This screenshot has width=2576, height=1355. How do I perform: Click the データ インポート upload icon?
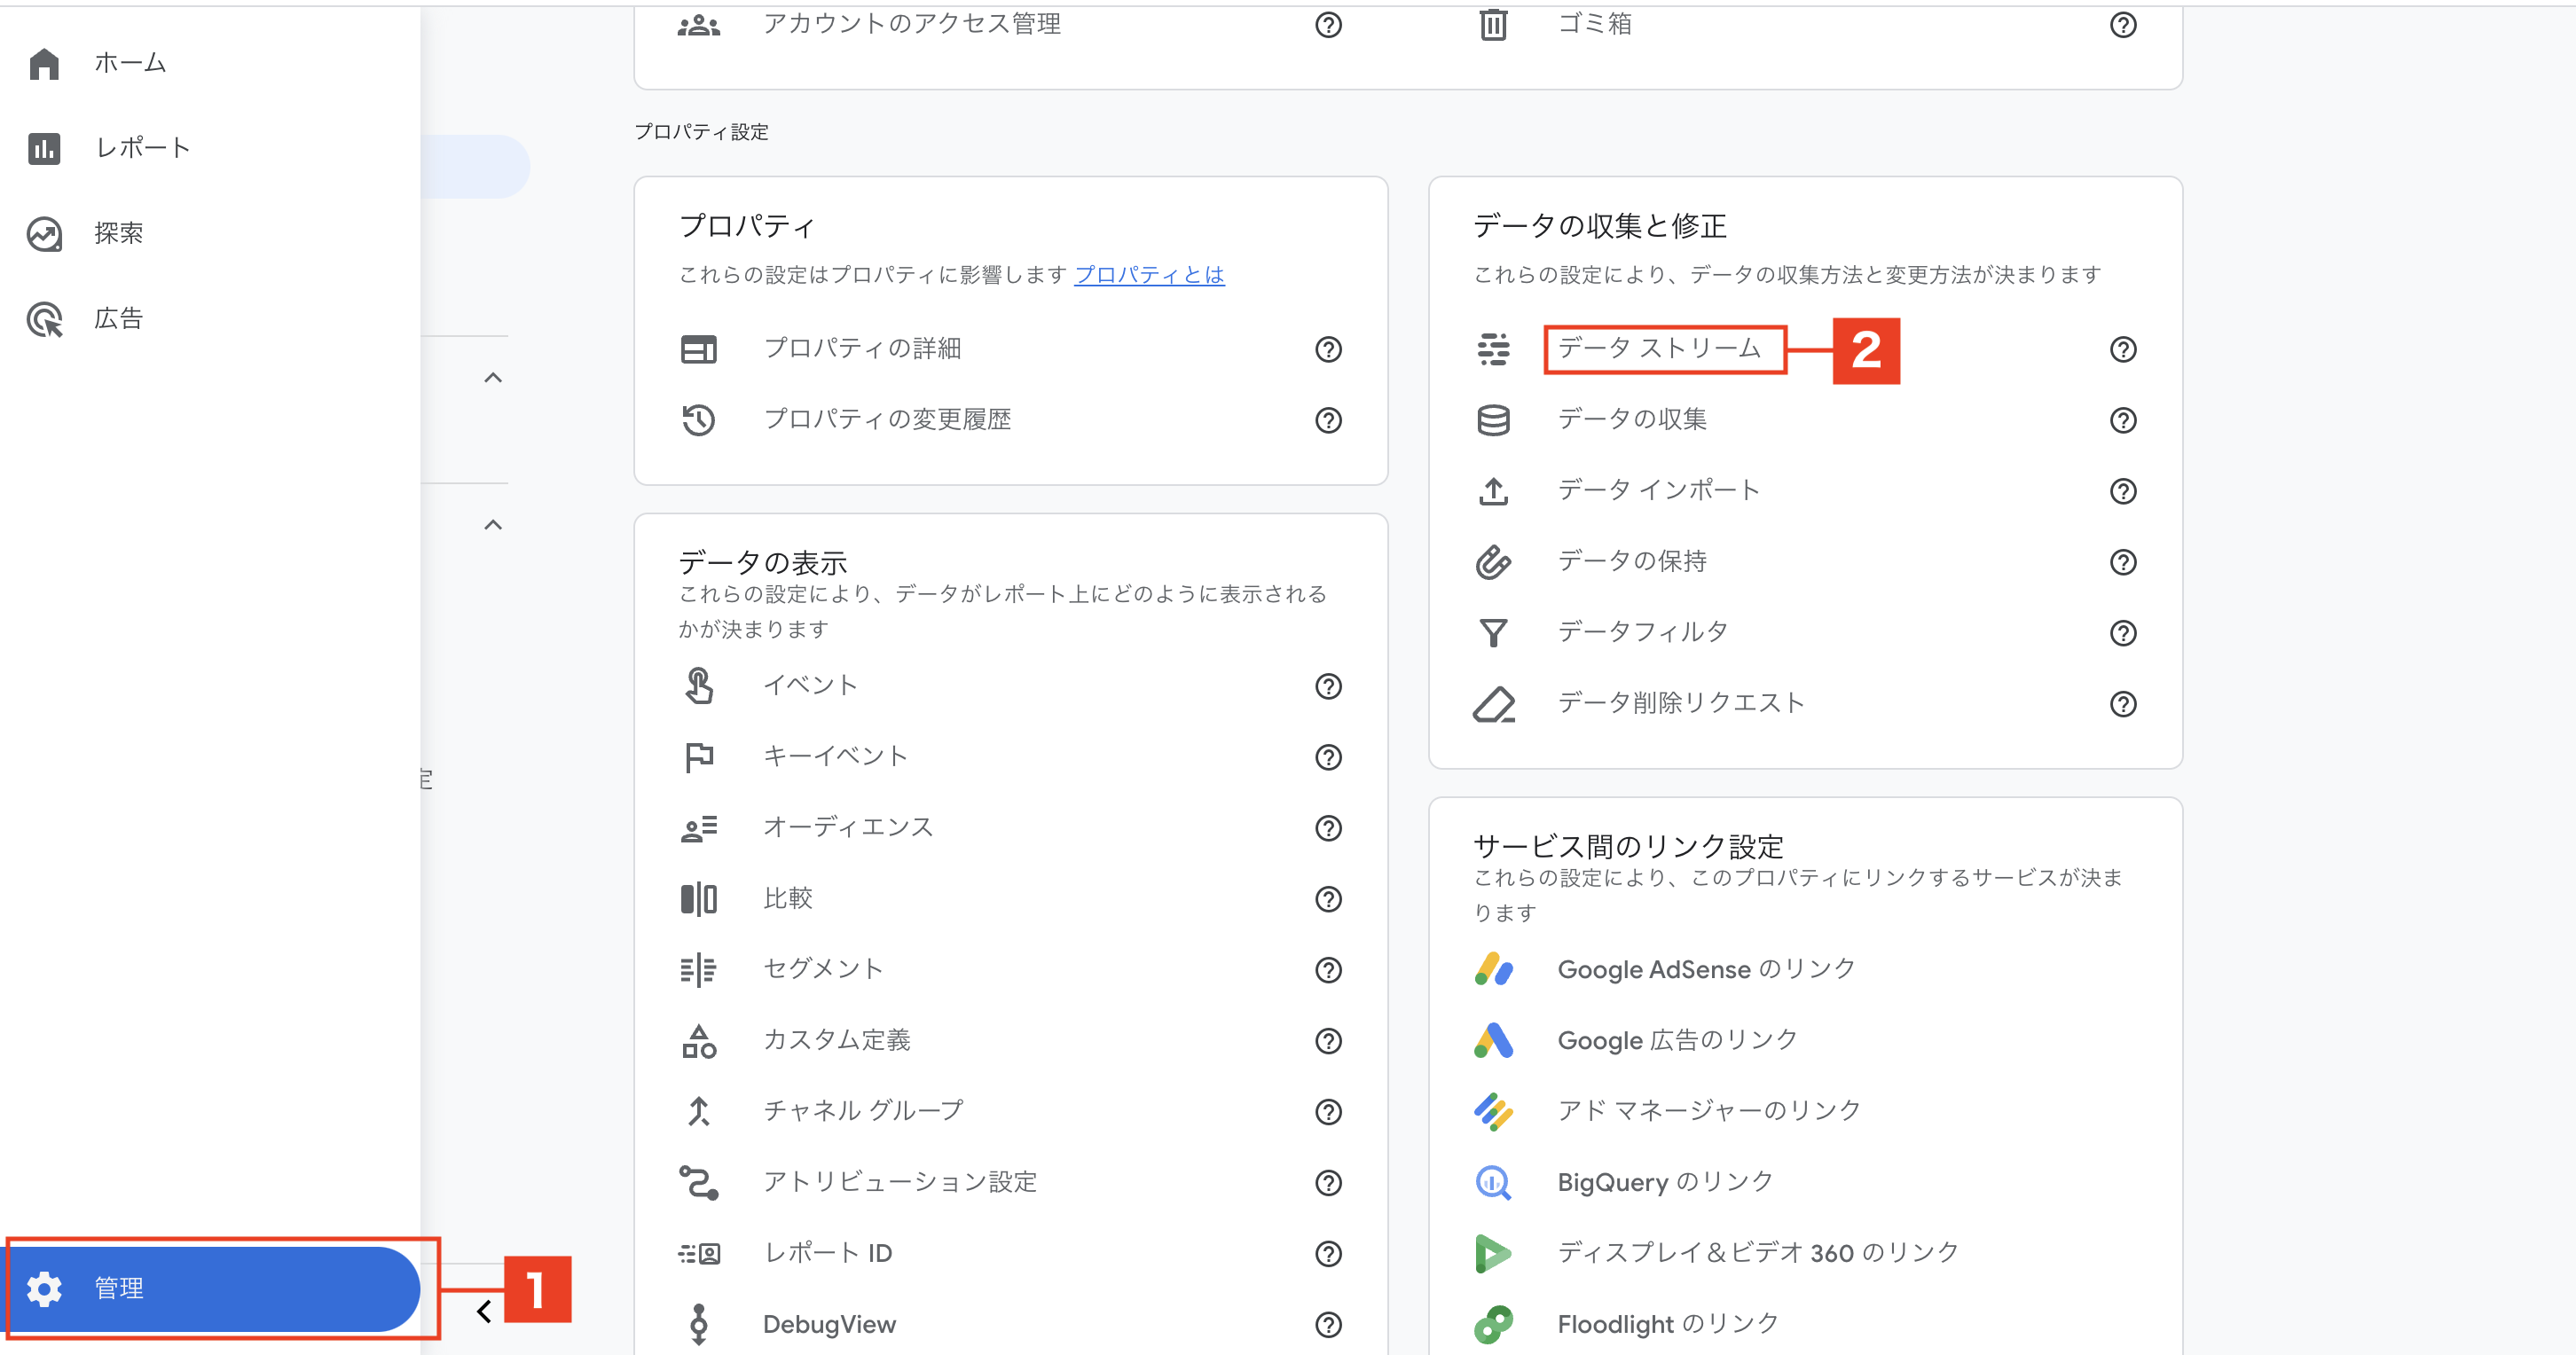[x=1493, y=491]
